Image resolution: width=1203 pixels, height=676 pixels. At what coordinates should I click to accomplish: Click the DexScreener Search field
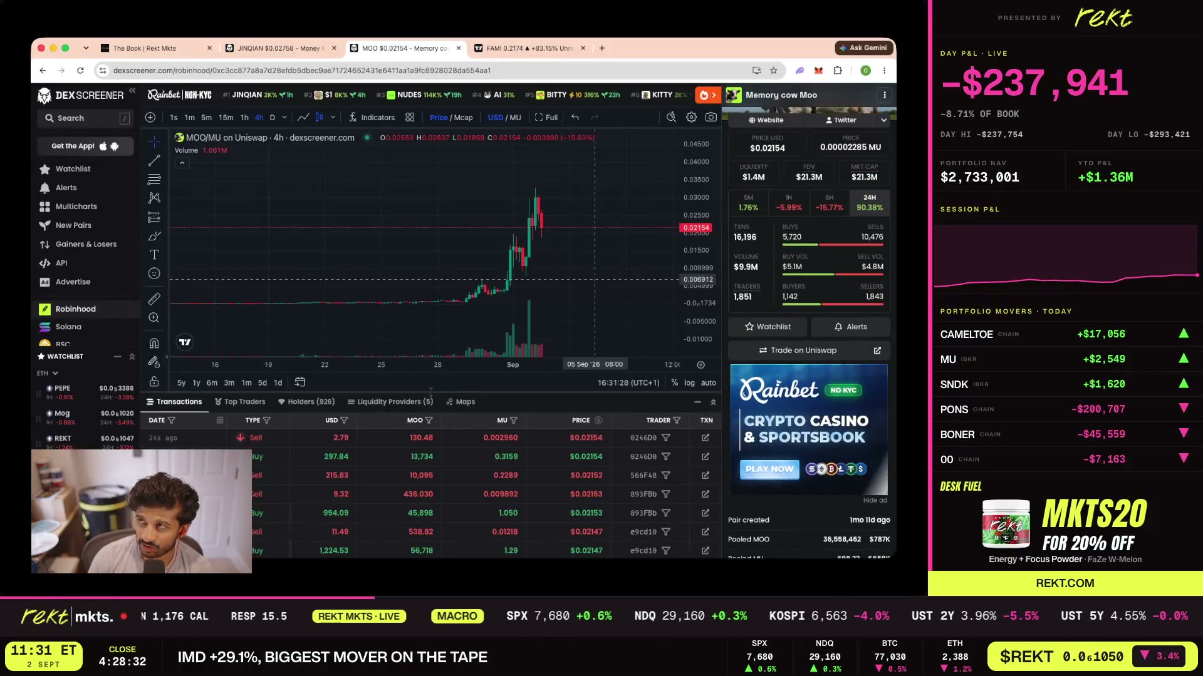click(x=85, y=118)
